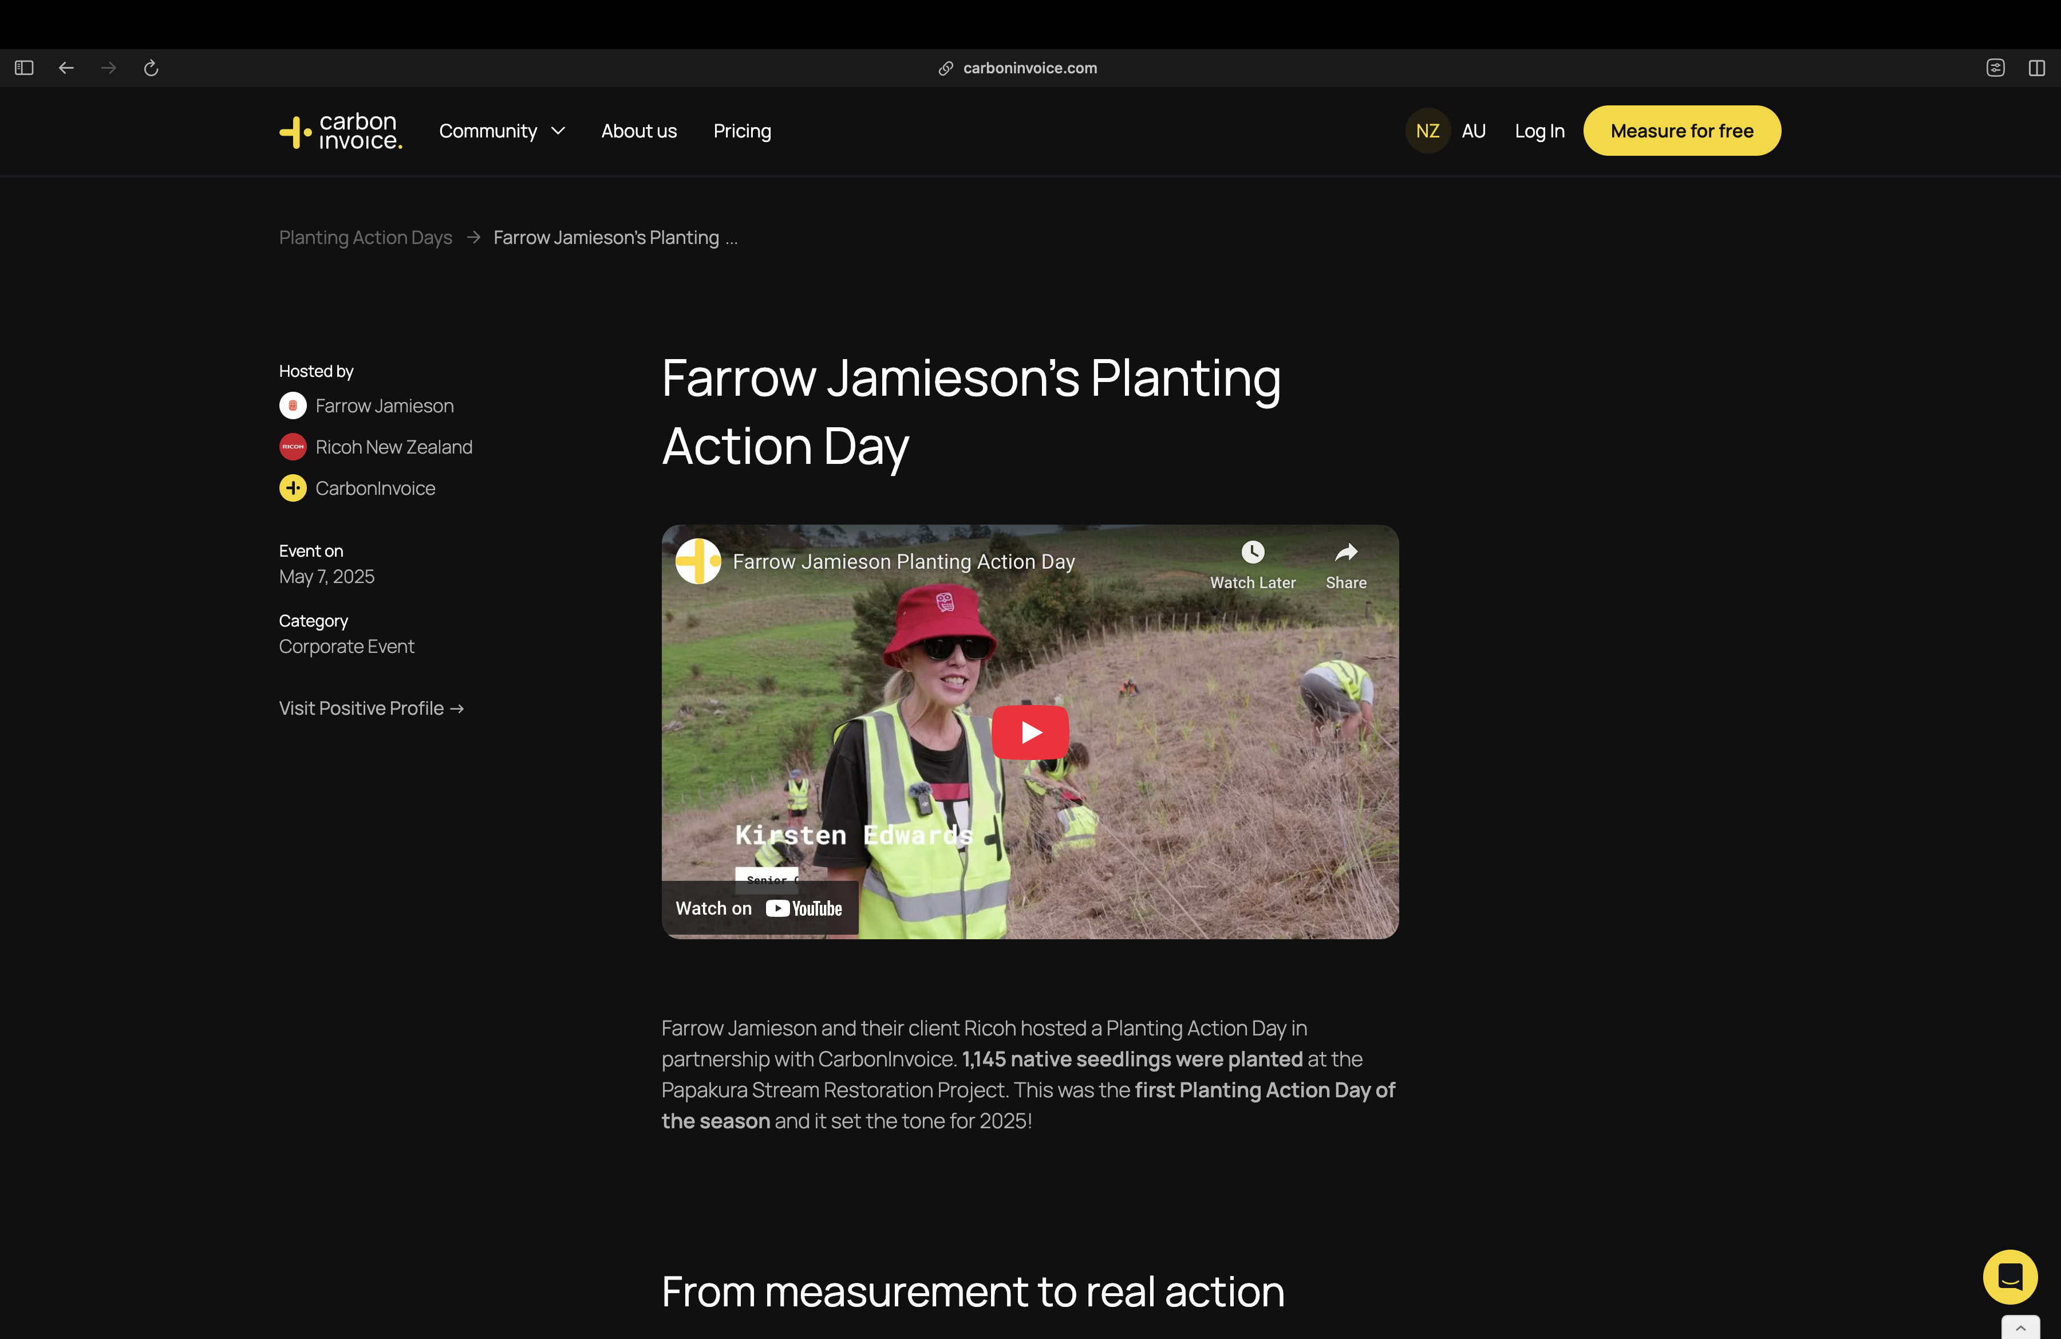Switch region to AU

1473,131
